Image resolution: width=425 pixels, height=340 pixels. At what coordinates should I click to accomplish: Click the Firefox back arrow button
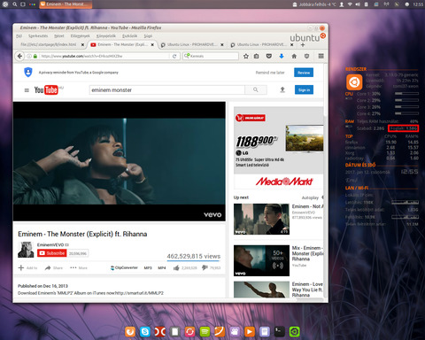pos(19,56)
